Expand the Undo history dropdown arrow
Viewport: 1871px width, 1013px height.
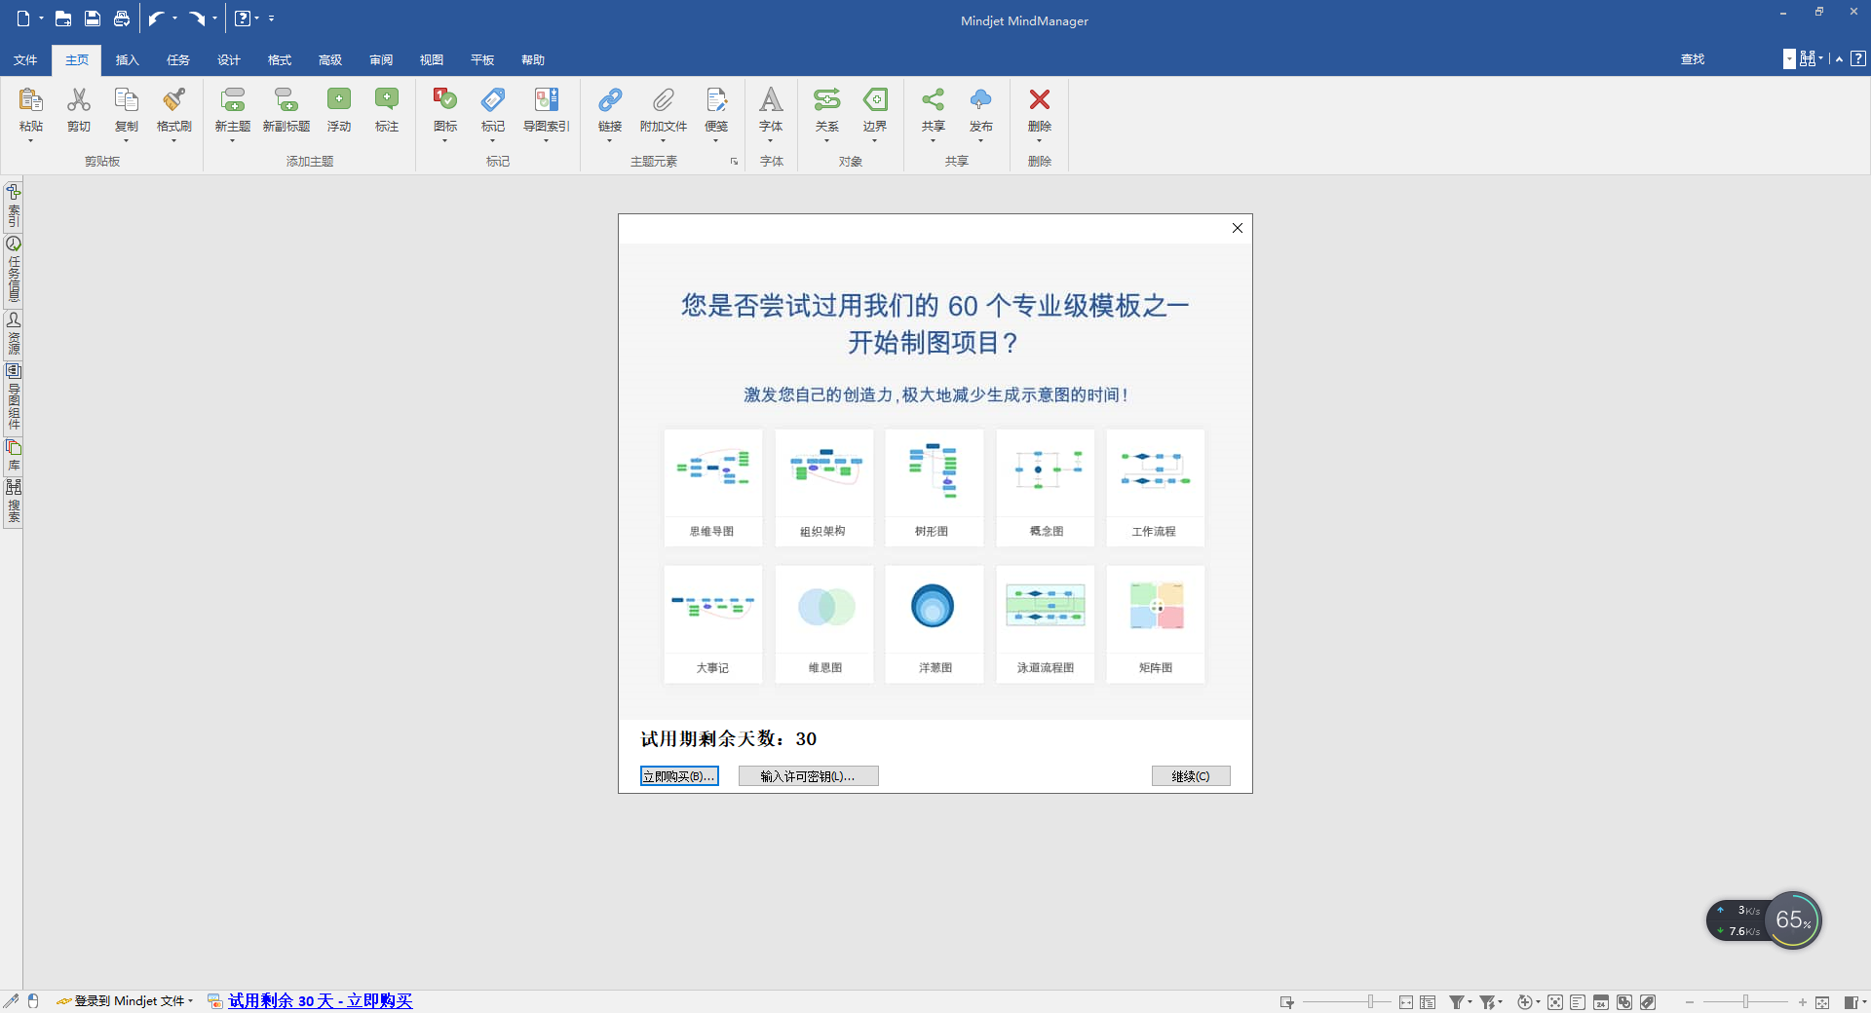(x=175, y=19)
